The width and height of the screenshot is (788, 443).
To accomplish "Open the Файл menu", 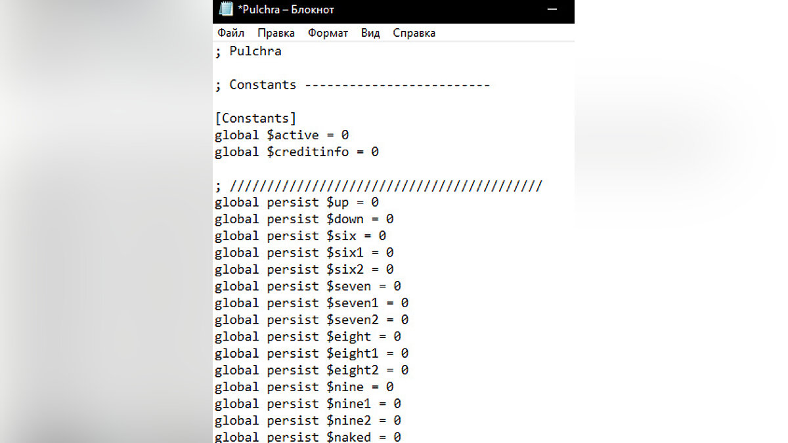I will click(230, 33).
